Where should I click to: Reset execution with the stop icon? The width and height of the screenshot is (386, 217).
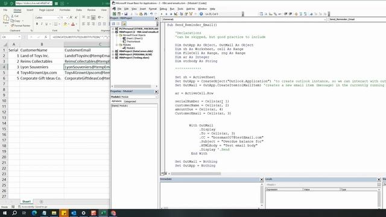click(171, 14)
